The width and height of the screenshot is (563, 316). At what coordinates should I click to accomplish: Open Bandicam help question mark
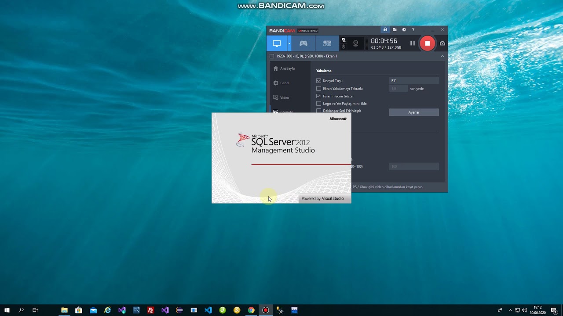click(x=413, y=30)
